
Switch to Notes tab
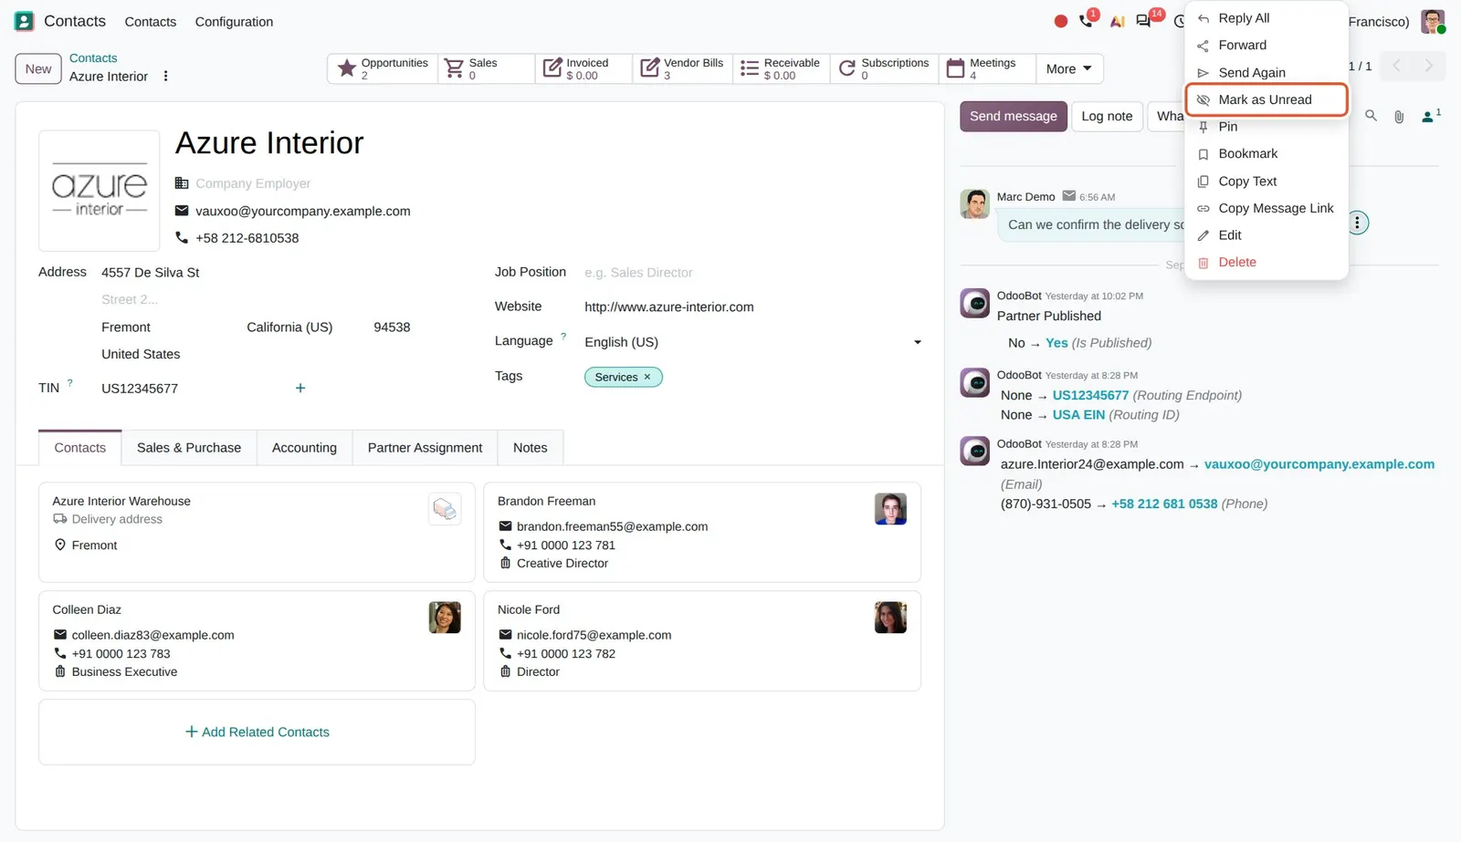[531, 448]
